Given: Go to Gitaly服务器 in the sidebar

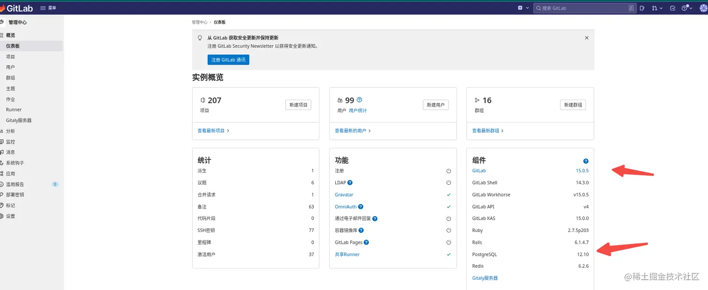Looking at the screenshot, I should [x=19, y=120].
